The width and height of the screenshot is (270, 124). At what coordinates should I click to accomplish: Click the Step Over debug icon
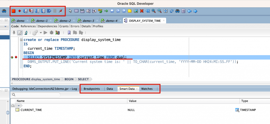[25, 11]
